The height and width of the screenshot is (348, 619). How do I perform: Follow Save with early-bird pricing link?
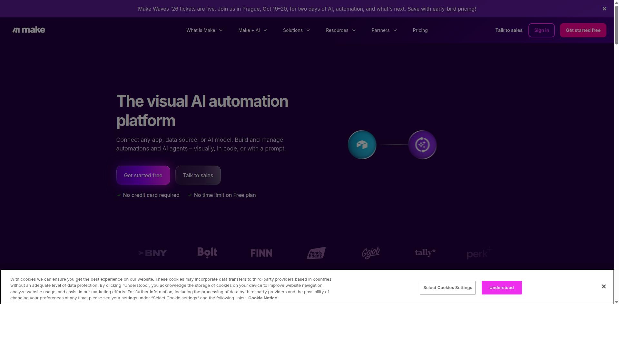[442, 9]
